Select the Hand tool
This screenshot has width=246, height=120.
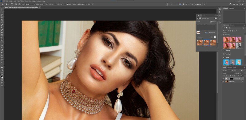point(2,67)
